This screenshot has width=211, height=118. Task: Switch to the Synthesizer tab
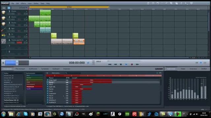coord(33,69)
